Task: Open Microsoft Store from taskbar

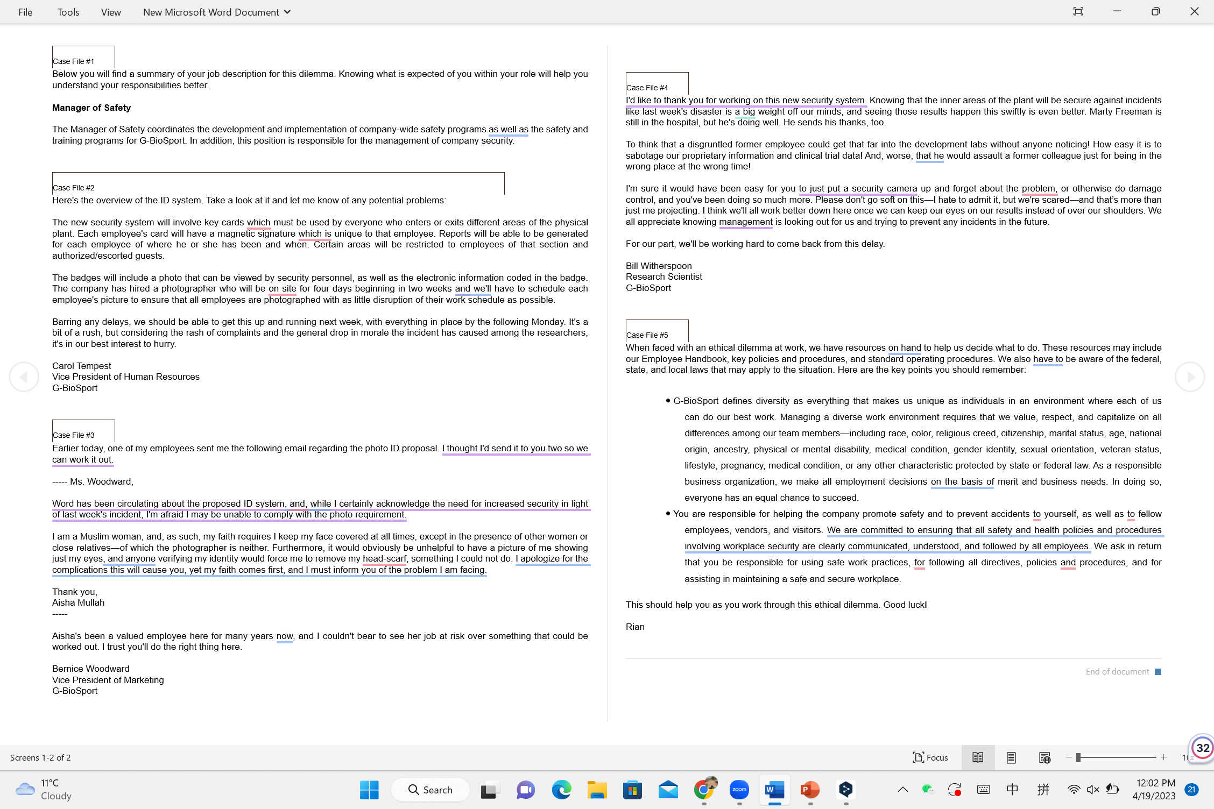Action: click(x=632, y=790)
